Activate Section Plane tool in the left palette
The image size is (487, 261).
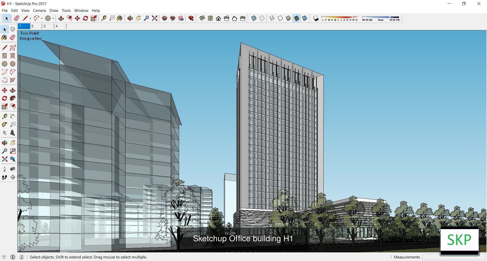point(13,177)
